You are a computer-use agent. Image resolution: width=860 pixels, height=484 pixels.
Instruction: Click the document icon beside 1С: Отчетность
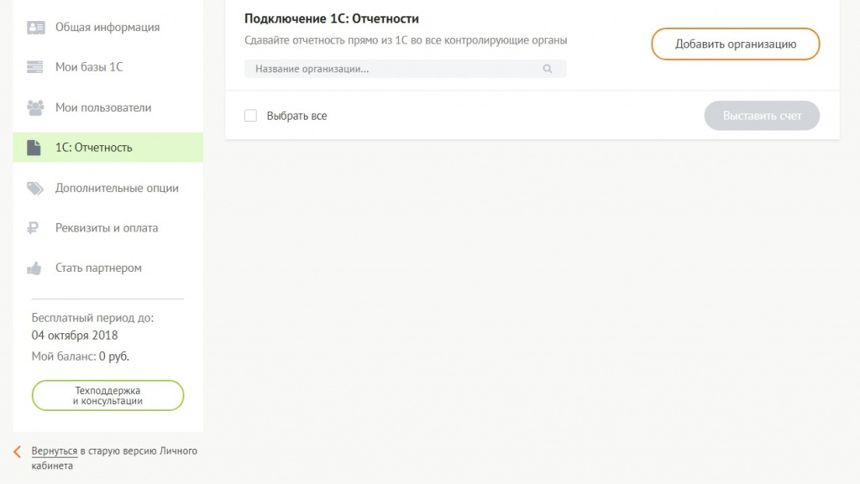(34, 148)
